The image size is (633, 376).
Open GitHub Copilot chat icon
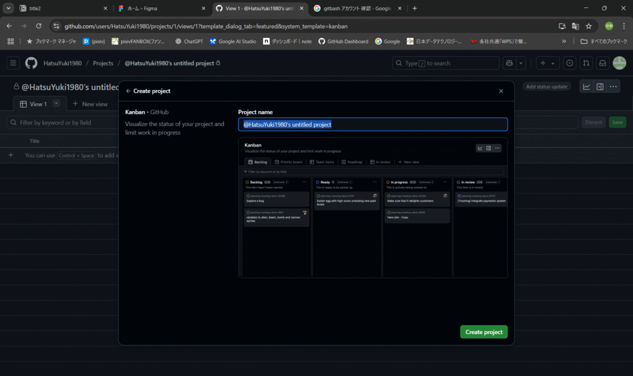click(509, 64)
